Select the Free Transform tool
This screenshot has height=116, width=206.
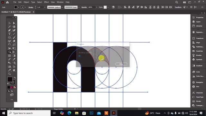pos(14,48)
